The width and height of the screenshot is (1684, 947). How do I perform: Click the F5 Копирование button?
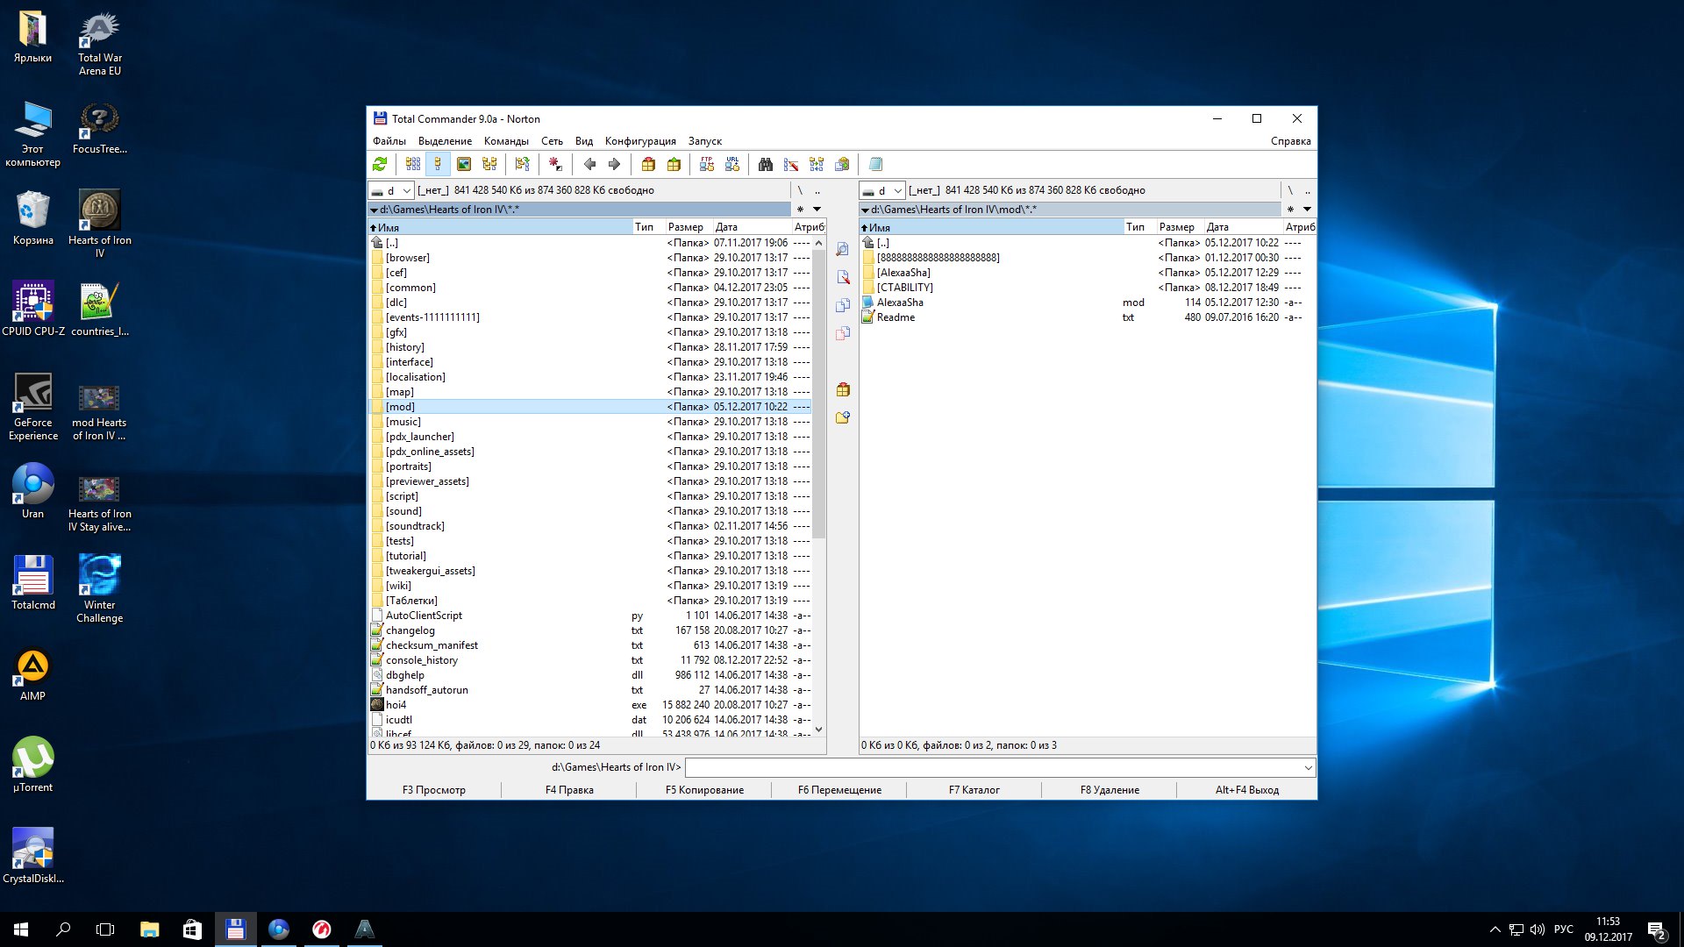point(704,790)
